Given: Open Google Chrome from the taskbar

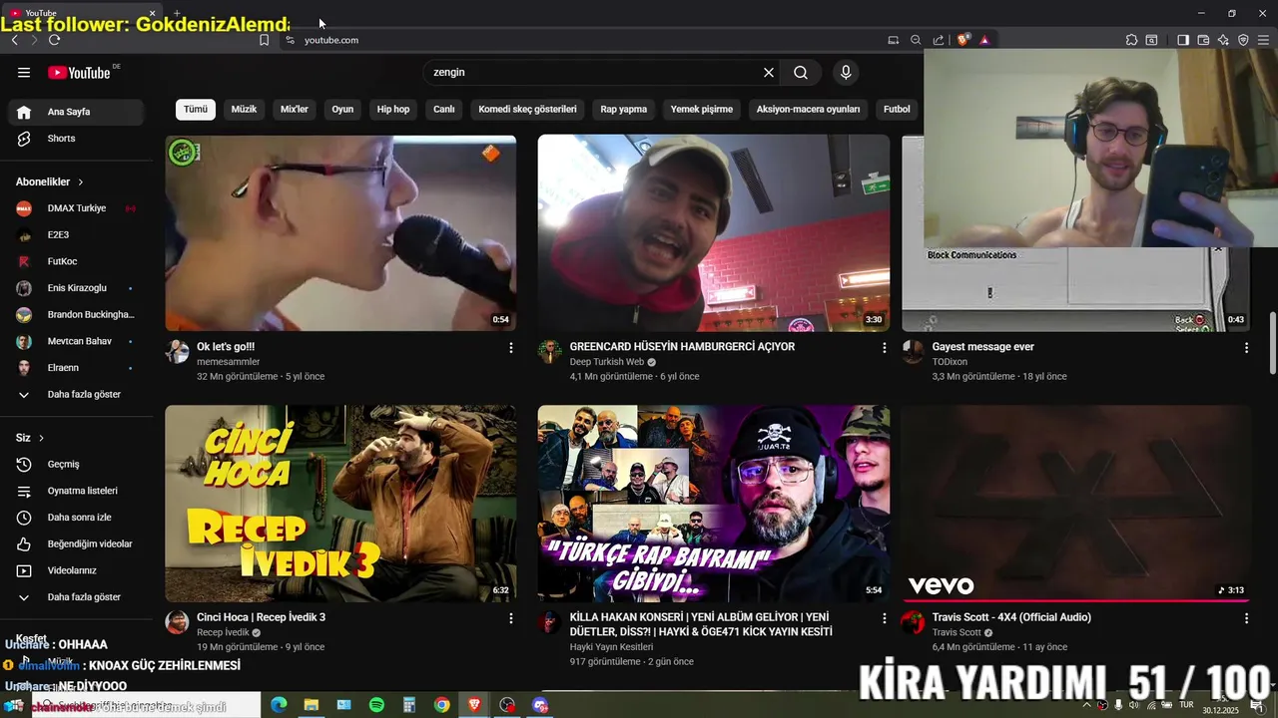Looking at the screenshot, I should coord(441,705).
